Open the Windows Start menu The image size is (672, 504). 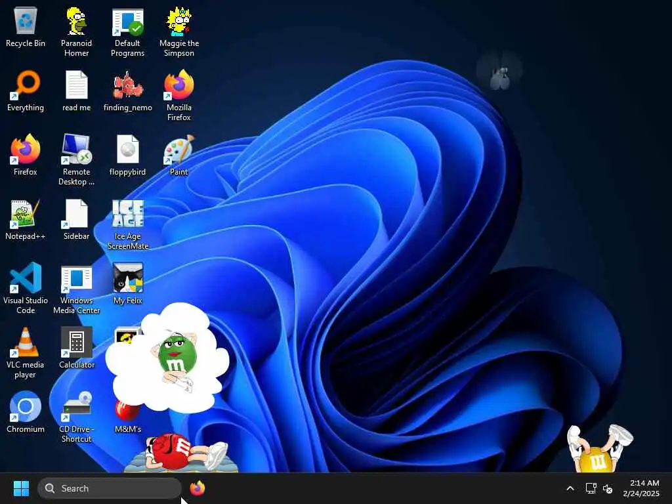[21, 488]
